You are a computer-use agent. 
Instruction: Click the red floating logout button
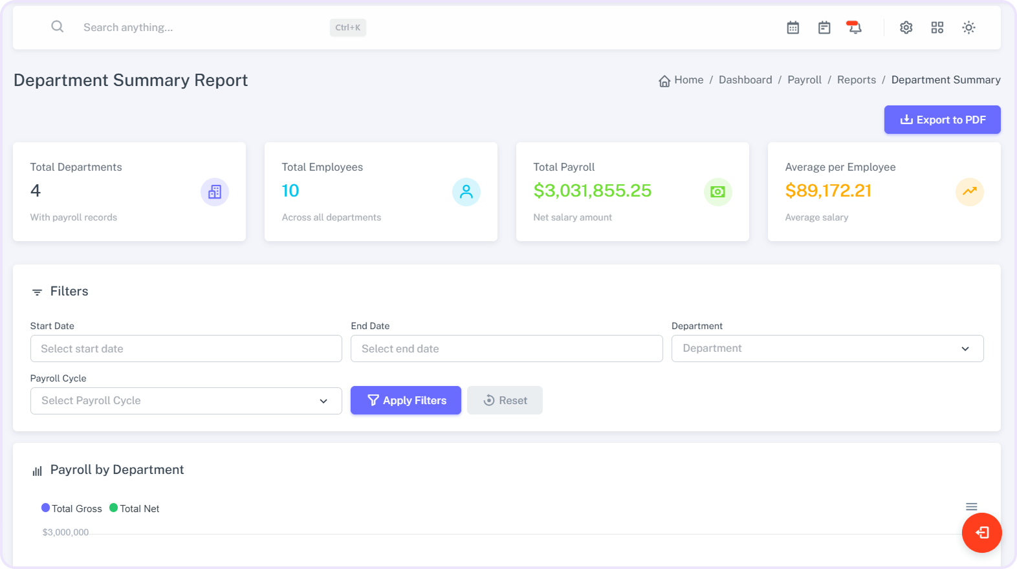click(x=981, y=532)
